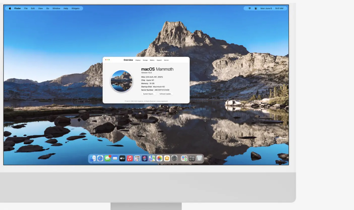Open System Preferences from the dock
The height and width of the screenshot is (210, 354).
pyautogui.click(x=174, y=158)
